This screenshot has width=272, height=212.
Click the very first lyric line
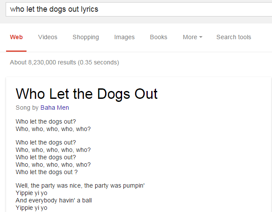click(x=46, y=121)
